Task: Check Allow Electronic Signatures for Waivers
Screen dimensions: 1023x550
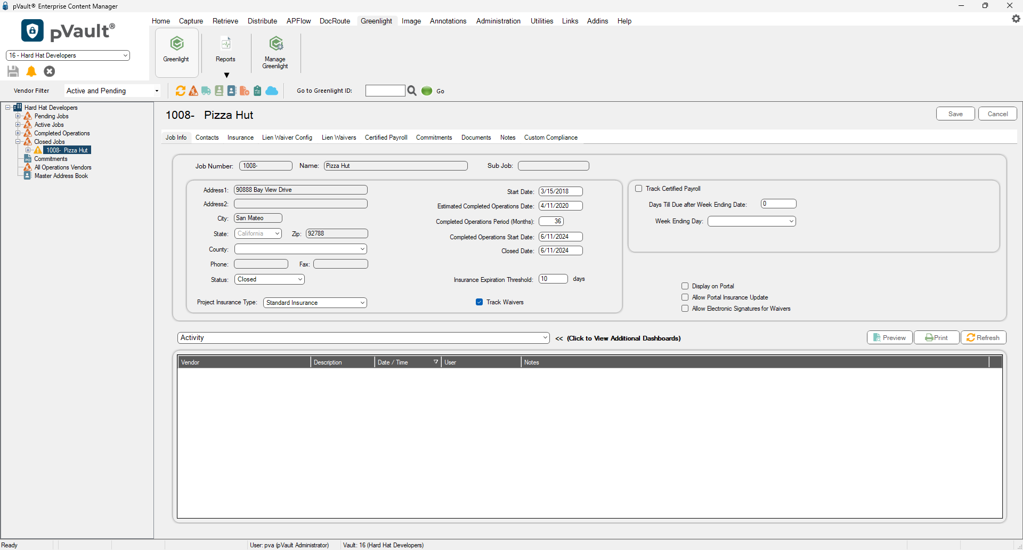Action: point(685,309)
